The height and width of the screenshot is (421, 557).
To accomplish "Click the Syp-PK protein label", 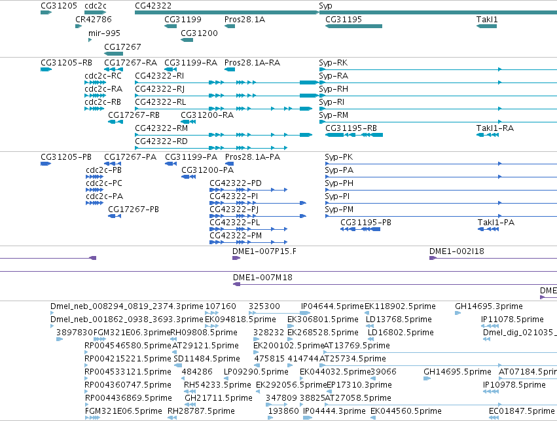I will tap(339, 158).
